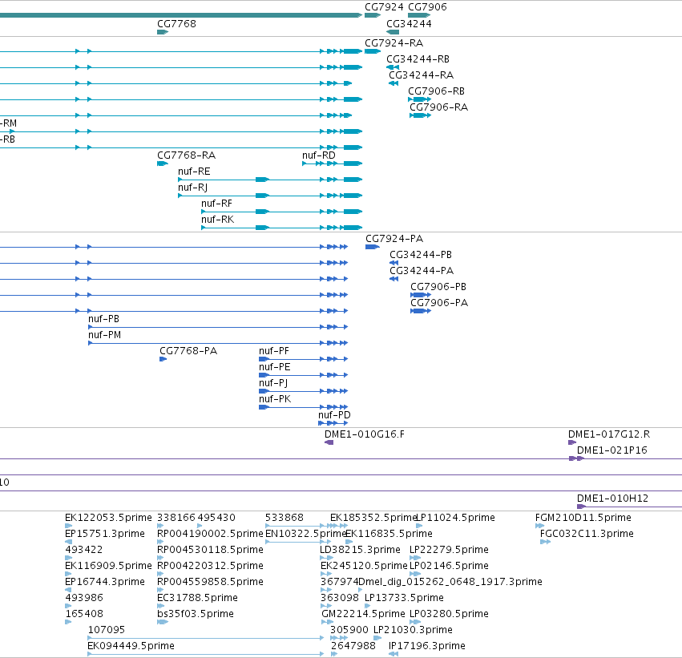Select the CG7768 gene feature

tap(163, 32)
